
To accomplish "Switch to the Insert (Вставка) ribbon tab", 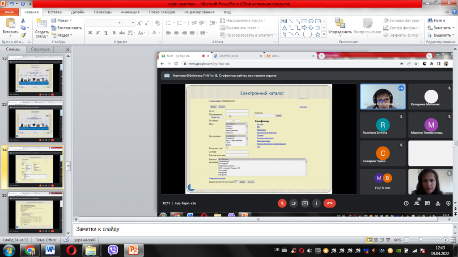I will pyautogui.click(x=55, y=12).
